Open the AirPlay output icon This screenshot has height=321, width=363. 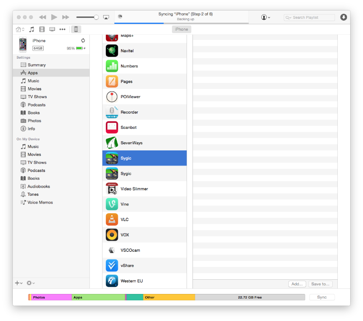[106, 17]
